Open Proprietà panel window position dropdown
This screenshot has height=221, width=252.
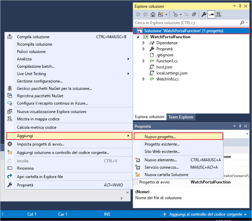tap(235, 126)
